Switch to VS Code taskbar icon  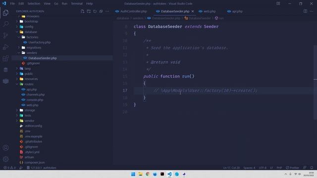(169, 174)
